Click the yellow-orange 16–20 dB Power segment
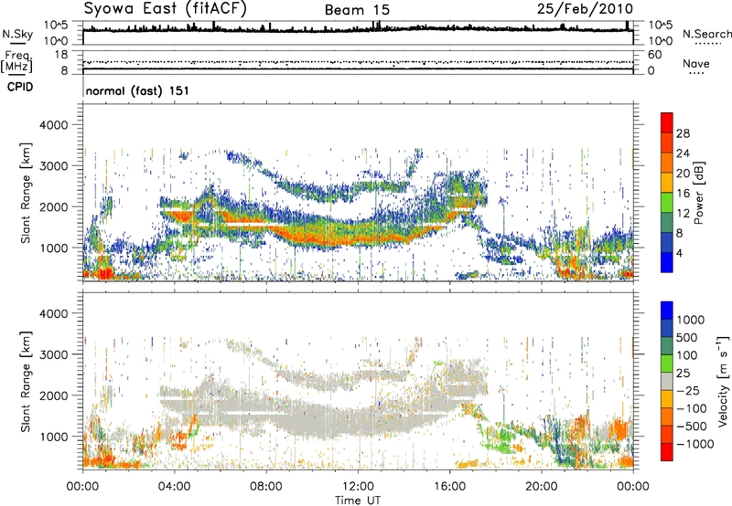The image size is (732, 506). point(667,182)
